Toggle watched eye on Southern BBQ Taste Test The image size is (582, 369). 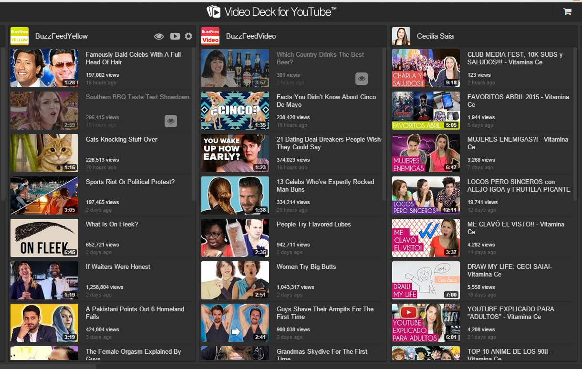171,121
